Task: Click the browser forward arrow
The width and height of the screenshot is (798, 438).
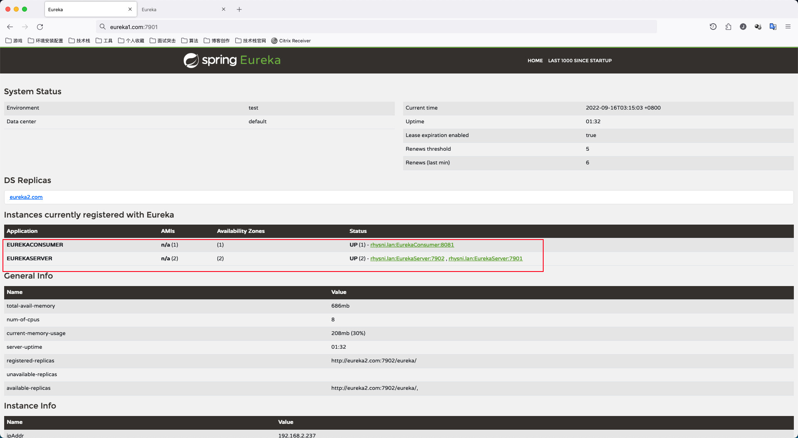Action: click(x=25, y=27)
